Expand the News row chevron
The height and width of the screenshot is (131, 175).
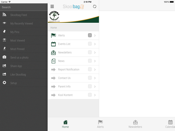click(95, 61)
